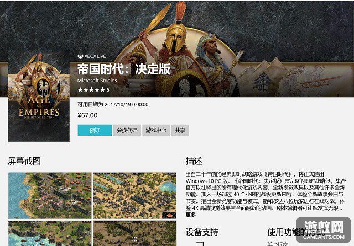Expand description with 更多 link

coord(191,215)
